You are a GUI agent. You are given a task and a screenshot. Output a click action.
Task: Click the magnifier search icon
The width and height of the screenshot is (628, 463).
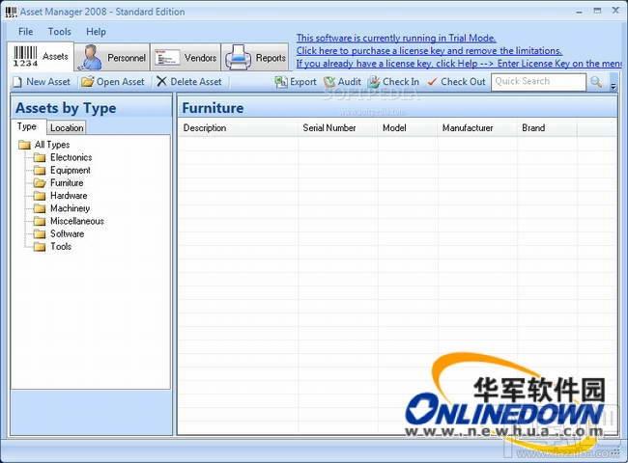coord(596,82)
